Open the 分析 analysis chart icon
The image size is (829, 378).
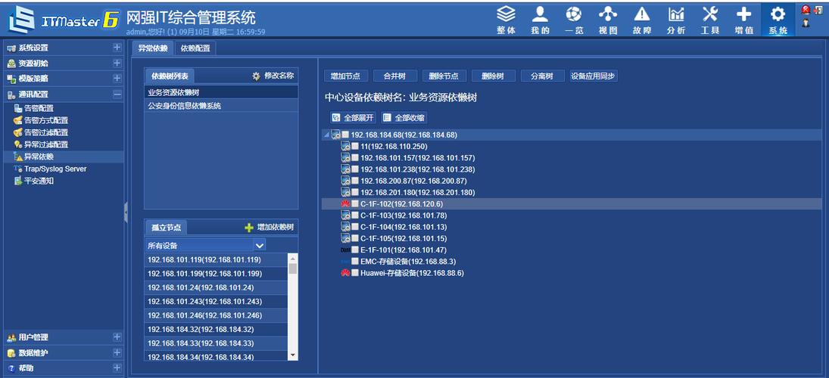point(676,15)
